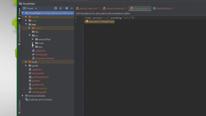Expand the .idea folder

[26, 20]
